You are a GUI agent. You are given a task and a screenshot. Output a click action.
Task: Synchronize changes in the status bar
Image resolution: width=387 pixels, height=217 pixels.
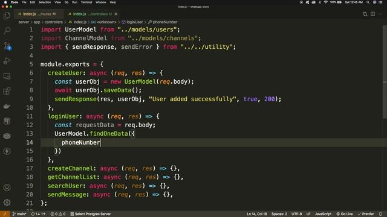38,214
